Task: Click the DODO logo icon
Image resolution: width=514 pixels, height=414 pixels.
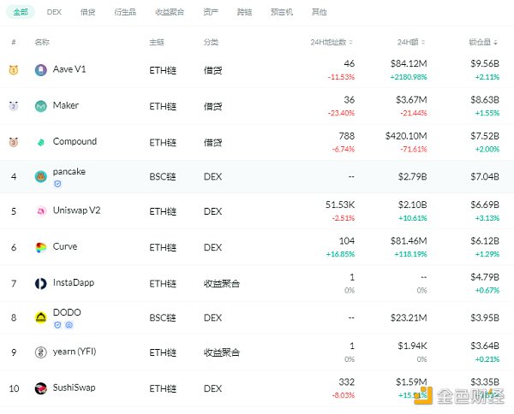Action: pos(41,317)
